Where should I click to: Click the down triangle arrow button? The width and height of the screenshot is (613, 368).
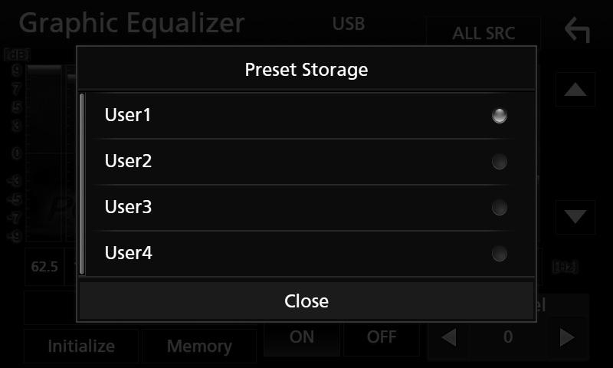[x=575, y=217]
